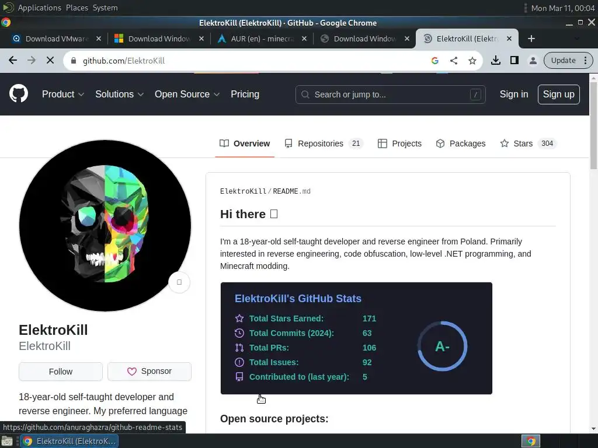Screen dimensions: 598x448
Task: Bookmark this page with the star icon
Action: pyautogui.click(x=472, y=60)
